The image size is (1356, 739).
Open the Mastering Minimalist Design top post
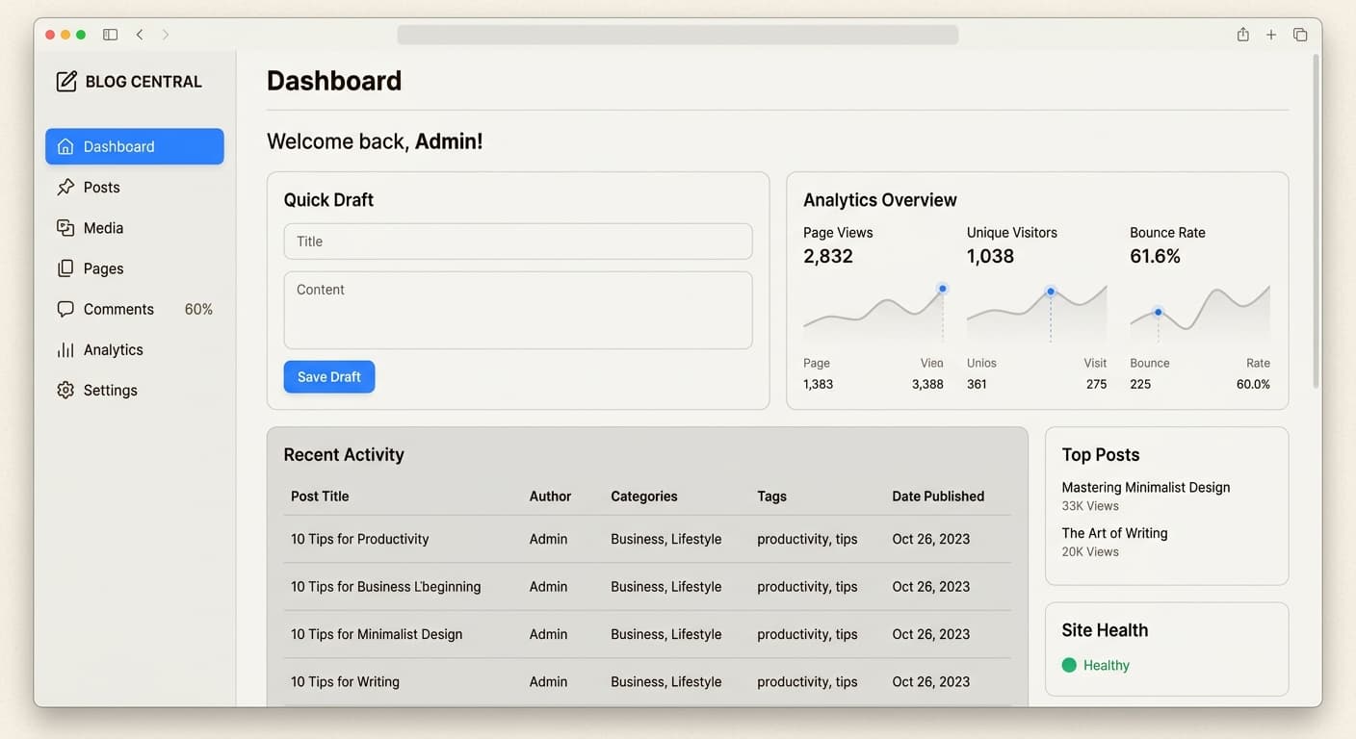(x=1145, y=488)
